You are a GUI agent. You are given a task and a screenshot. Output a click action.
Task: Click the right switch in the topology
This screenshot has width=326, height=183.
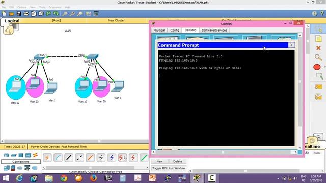pyautogui.click(x=93, y=56)
